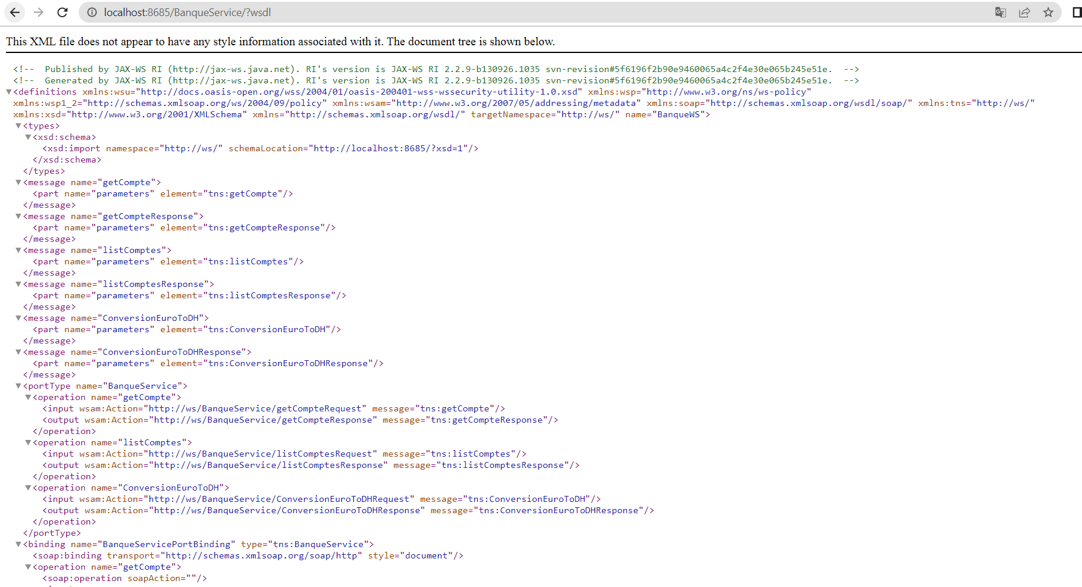Screen dimensions: 1082x587
Task: Collapse the BanqueService portType
Action: 18,386
